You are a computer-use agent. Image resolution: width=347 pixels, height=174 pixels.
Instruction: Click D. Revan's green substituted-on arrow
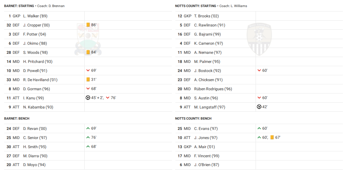pyautogui.click(x=88, y=128)
